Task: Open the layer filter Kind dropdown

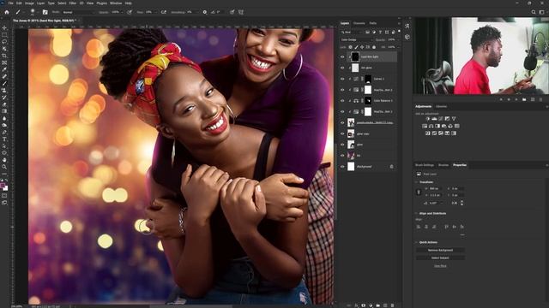Action: coord(351,33)
